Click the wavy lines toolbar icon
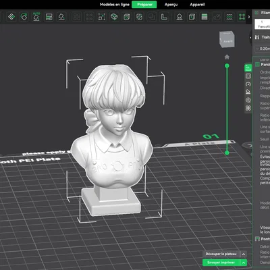Screen dimensions: 270x270 pos(230,17)
